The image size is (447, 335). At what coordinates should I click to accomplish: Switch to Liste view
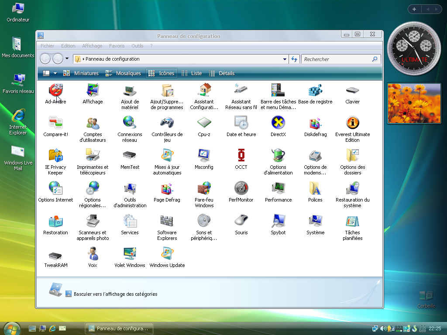[x=192, y=73]
